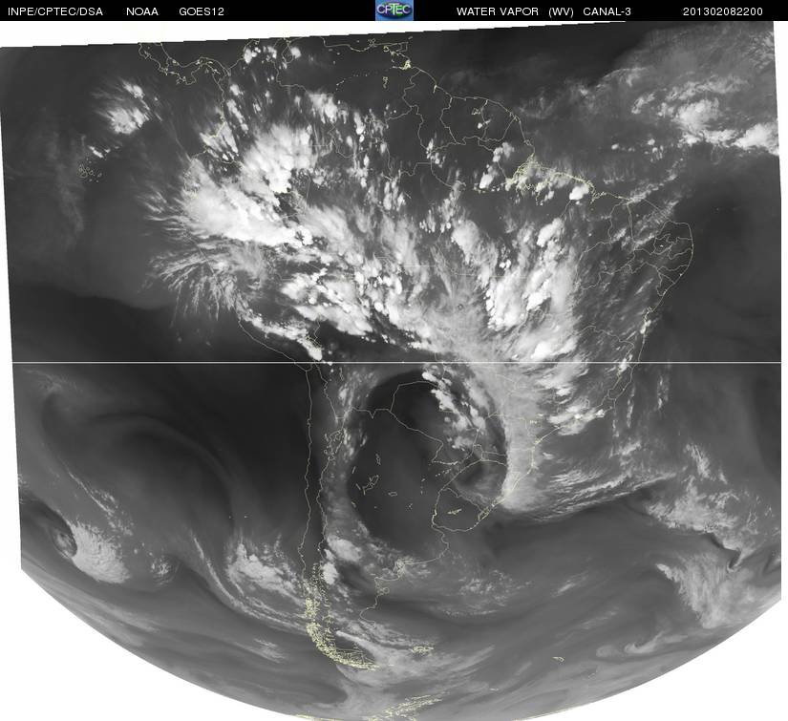Viewport: 788px width, 721px height.
Task: Click the NOAA label in header
Action: coord(142,11)
